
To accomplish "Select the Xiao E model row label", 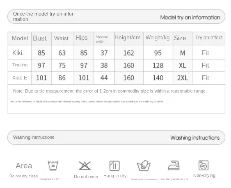I will (20, 78).
